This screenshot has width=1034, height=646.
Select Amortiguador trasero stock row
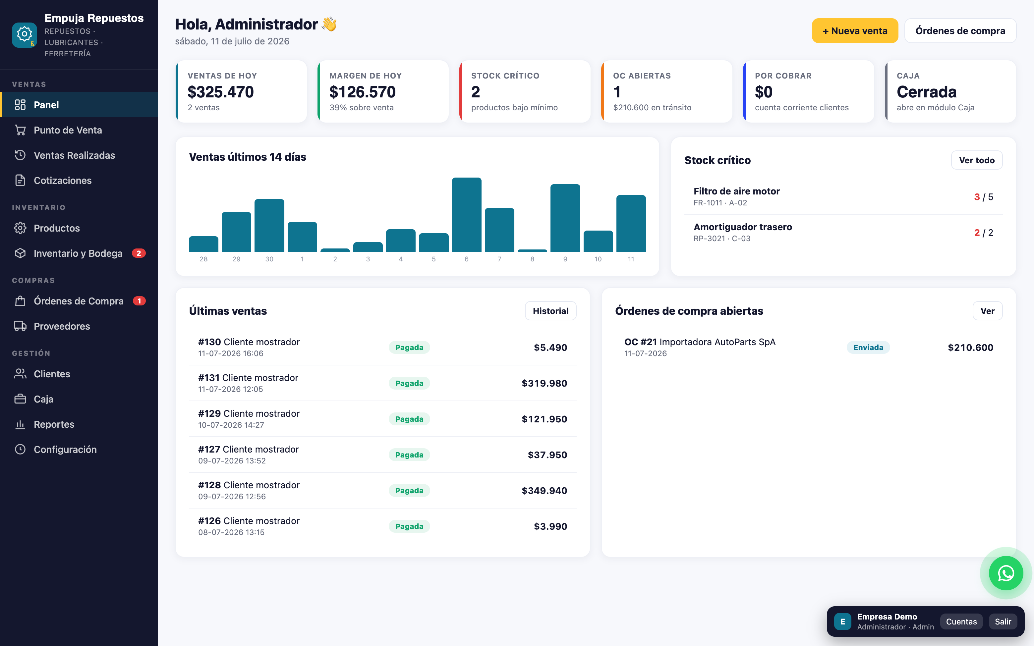[843, 233]
